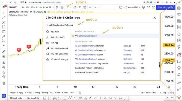View author alona.gz profile

click(x=127, y=46)
